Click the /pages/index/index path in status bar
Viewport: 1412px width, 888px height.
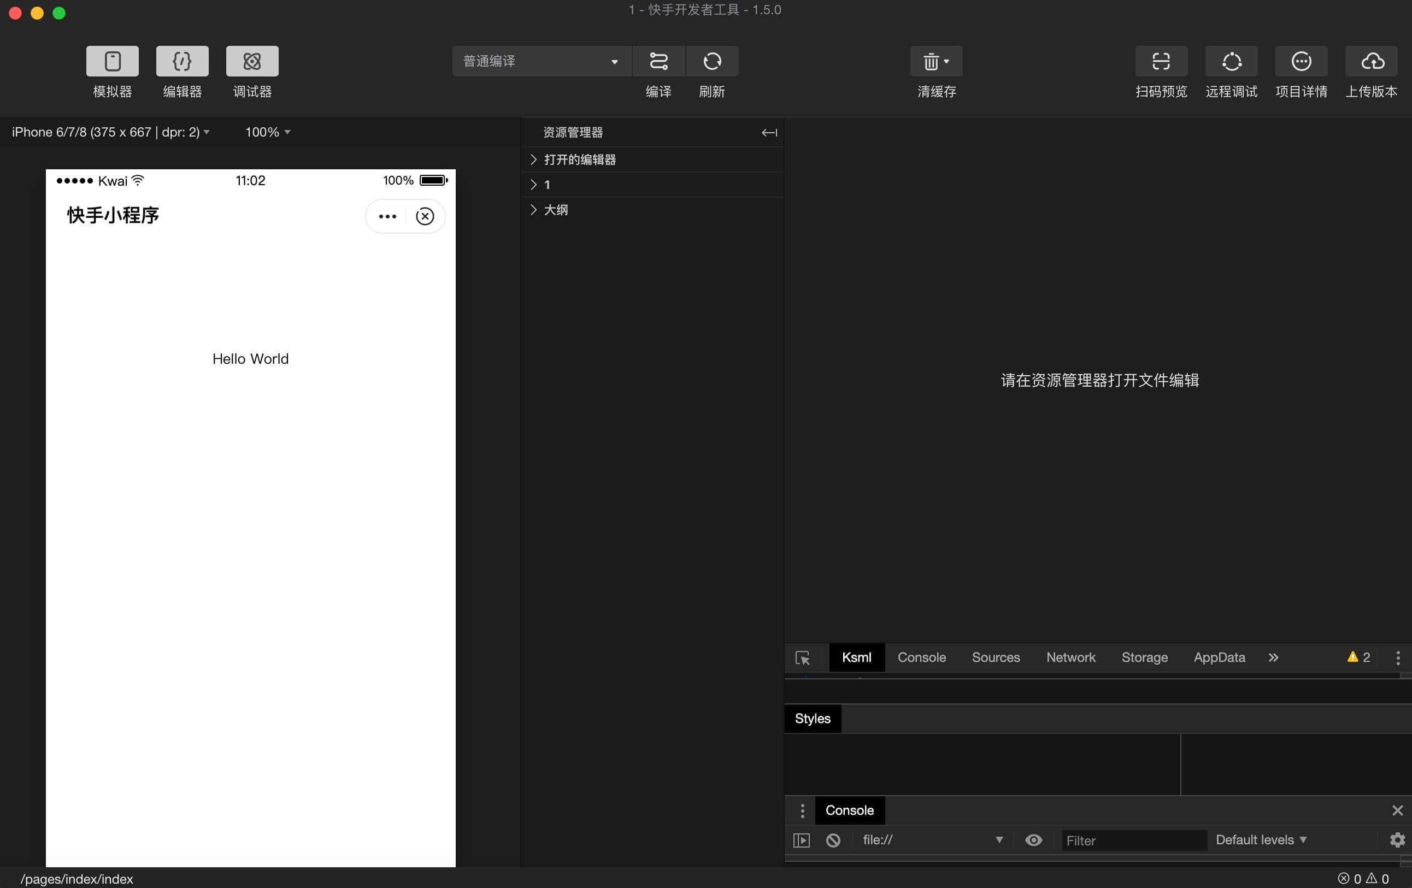(x=77, y=879)
